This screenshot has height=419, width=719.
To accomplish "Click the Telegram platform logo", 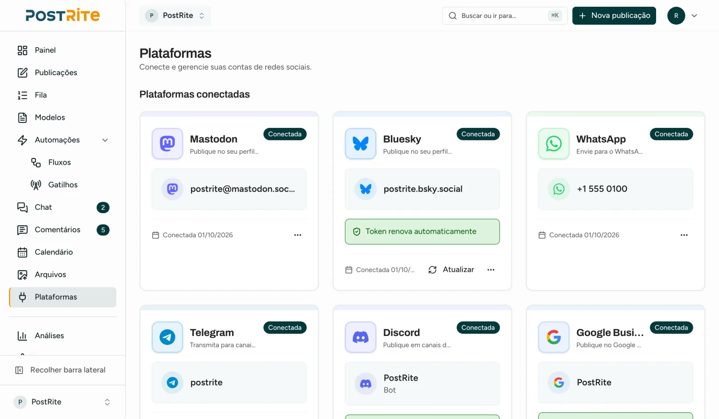I will pos(167,337).
